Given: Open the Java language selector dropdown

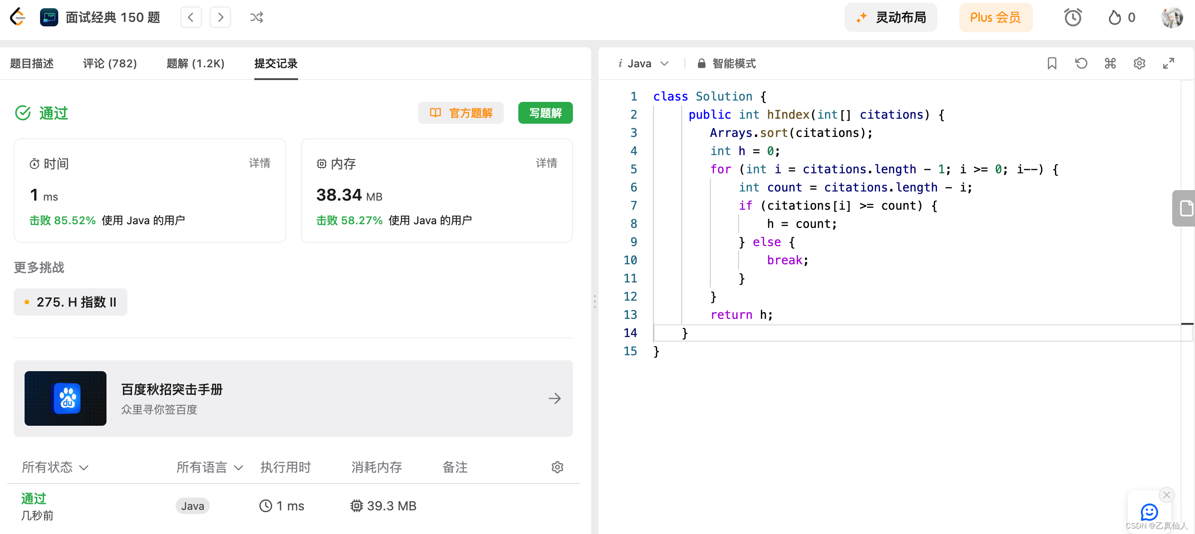Looking at the screenshot, I should [x=644, y=64].
